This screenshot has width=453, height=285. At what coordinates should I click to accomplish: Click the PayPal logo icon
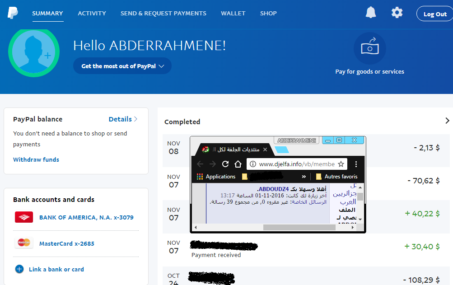(13, 13)
